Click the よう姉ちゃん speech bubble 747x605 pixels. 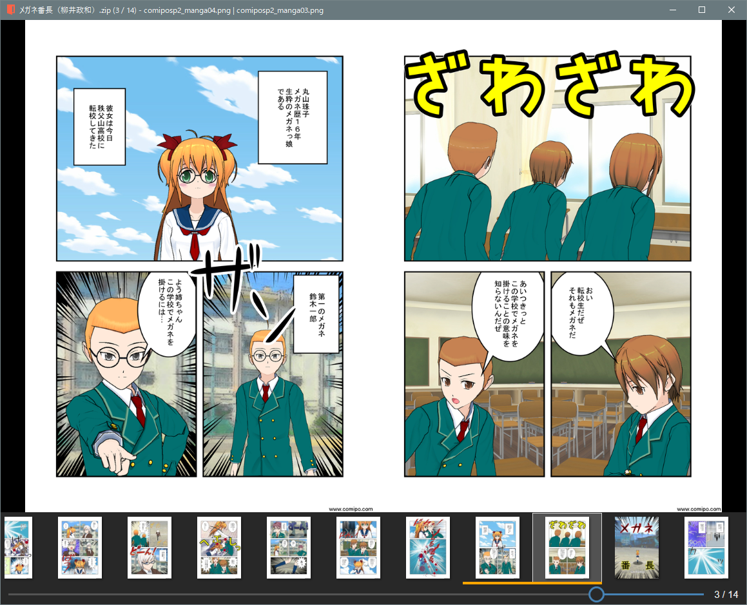point(167,315)
